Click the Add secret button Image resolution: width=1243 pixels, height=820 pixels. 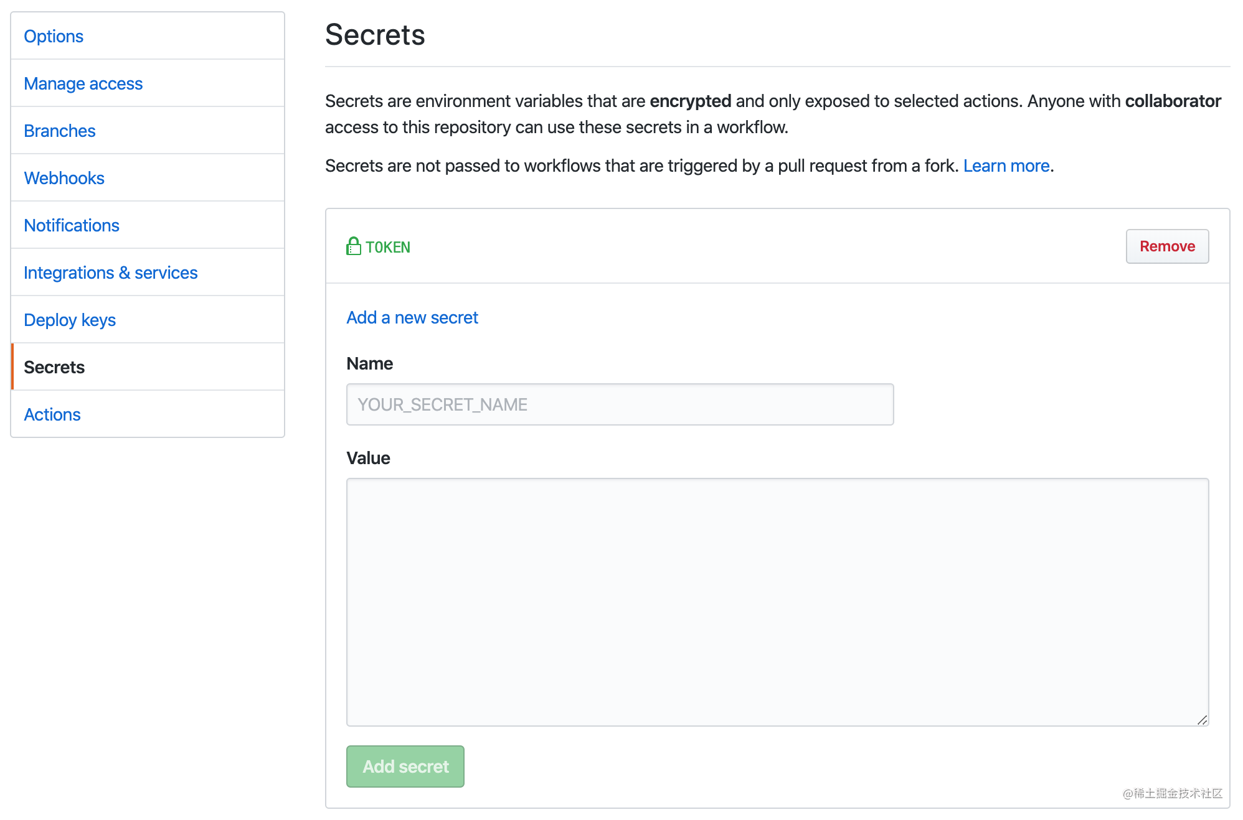click(405, 766)
